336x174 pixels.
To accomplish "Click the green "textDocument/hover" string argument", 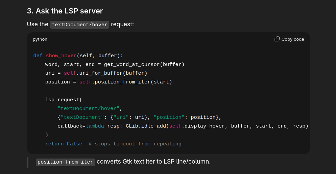I will pos(89,109).
